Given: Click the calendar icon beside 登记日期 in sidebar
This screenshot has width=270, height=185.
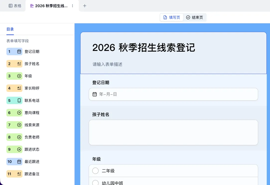Looking at the screenshot, I should 19,52.
